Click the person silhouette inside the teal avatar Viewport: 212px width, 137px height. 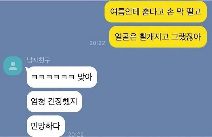pos(13,66)
